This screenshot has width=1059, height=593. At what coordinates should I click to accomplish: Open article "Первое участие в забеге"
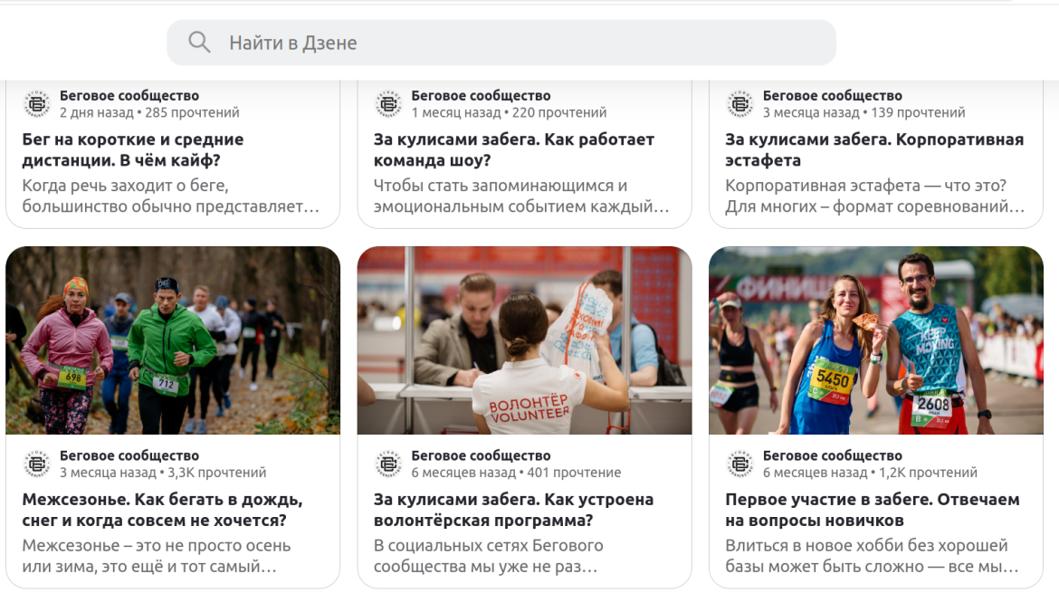873,510
